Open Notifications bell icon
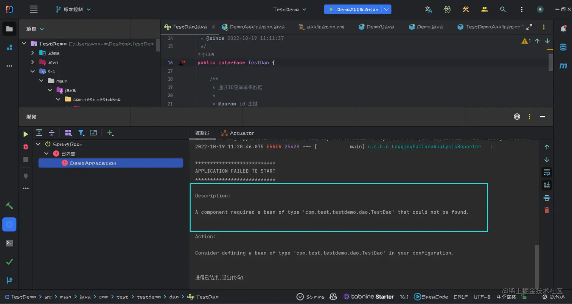Viewport: 572px width, 304px height. tap(563, 29)
